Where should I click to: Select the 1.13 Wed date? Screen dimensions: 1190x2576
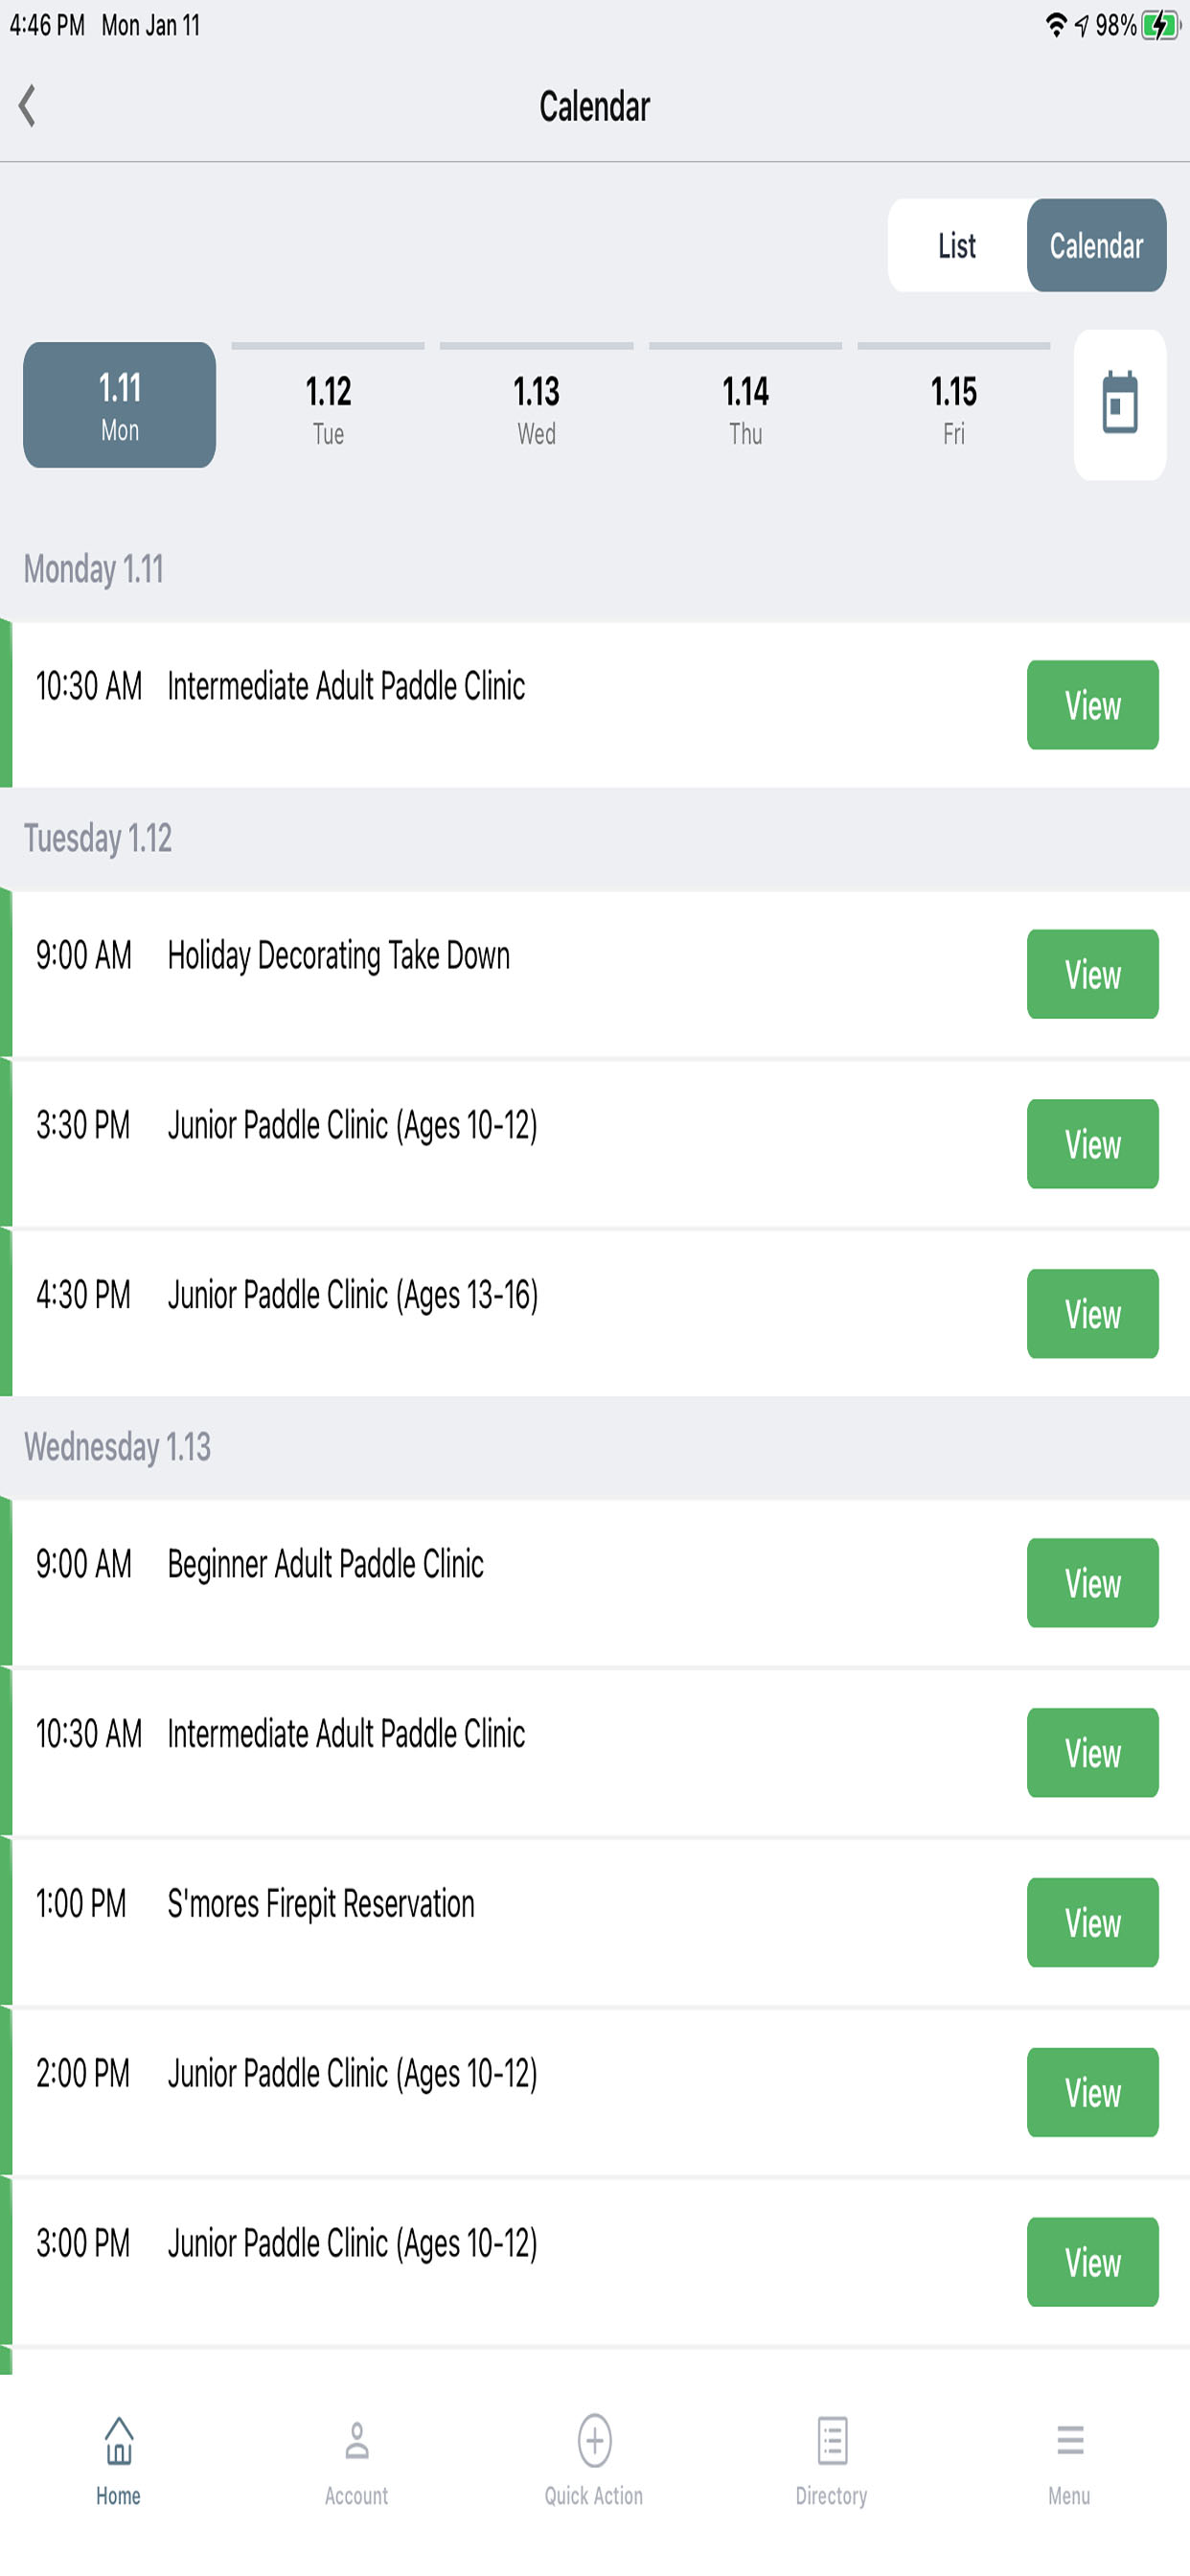(x=536, y=408)
